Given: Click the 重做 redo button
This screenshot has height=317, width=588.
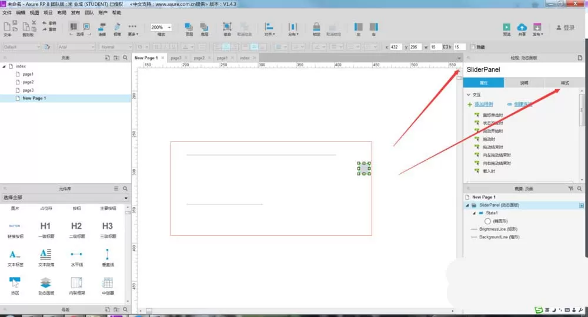Looking at the screenshot, I should coord(49,29).
